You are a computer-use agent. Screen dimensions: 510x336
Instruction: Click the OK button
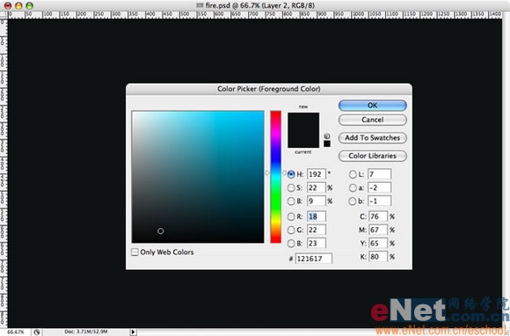(x=373, y=106)
